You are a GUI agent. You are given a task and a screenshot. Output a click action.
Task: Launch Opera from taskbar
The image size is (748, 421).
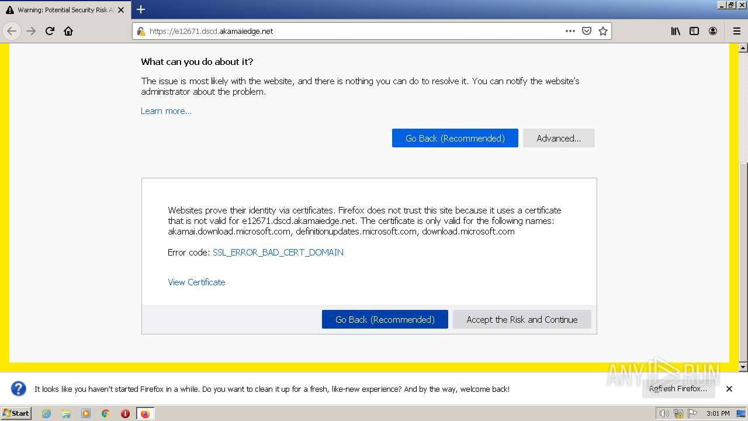click(x=125, y=413)
